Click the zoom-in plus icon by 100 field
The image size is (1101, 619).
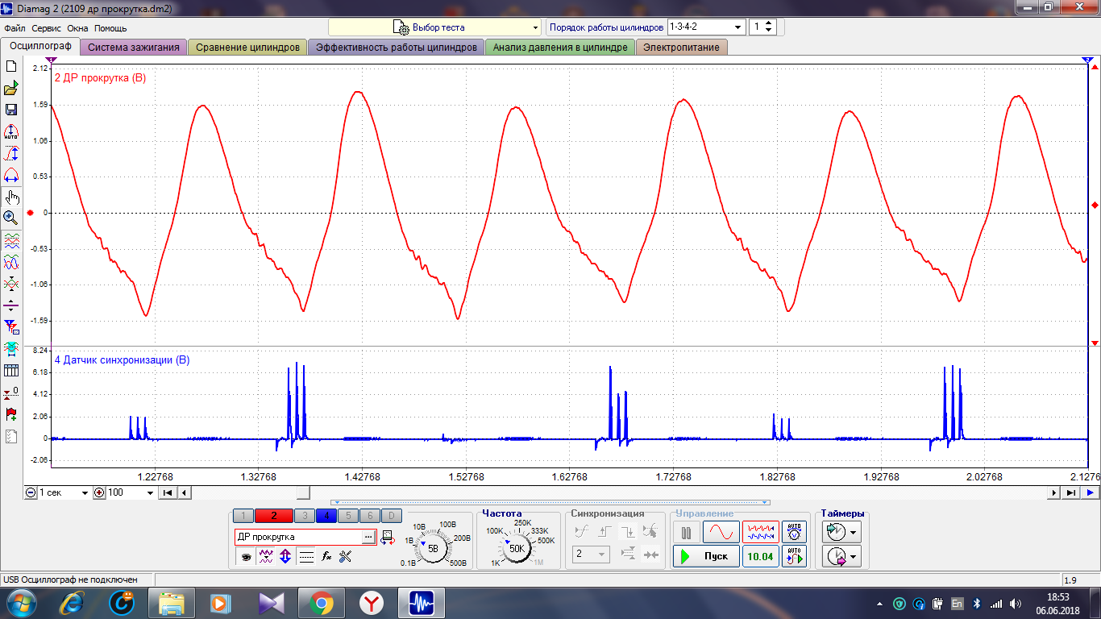(100, 492)
